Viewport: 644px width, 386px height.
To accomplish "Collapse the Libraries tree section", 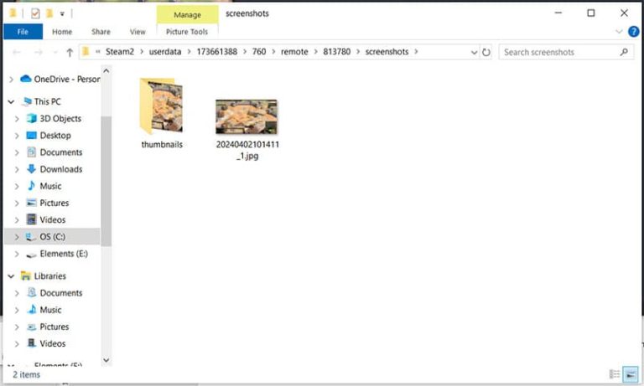I will coord(11,276).
